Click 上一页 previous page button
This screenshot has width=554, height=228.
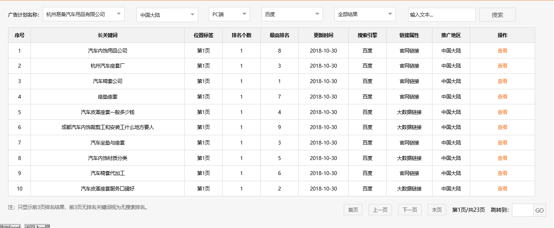click(380, 209)
